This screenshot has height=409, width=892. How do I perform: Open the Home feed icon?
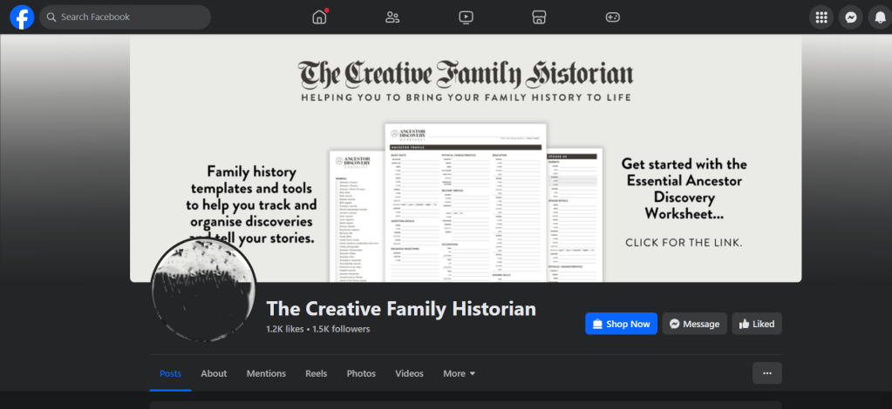tap(319, 17)
